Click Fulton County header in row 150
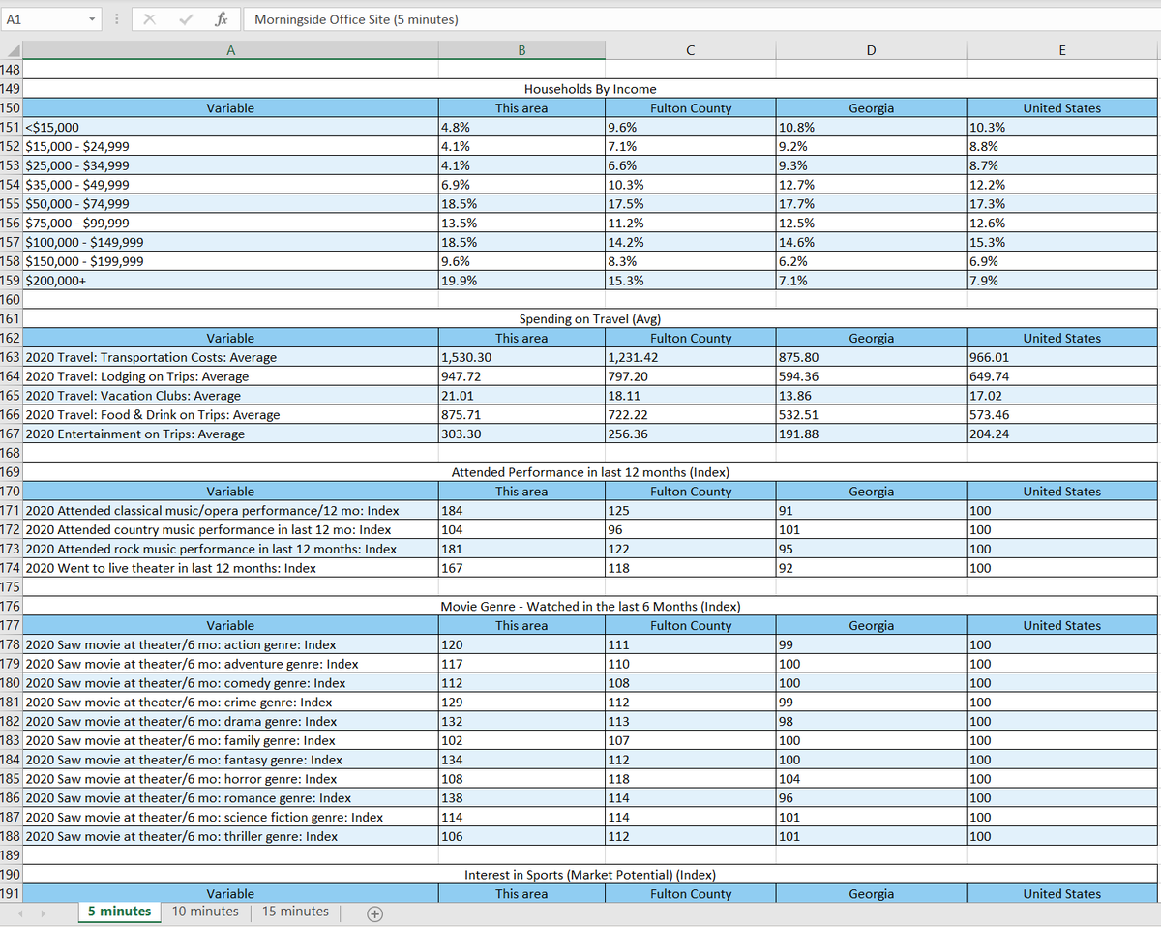This screenshot has width=1161, height=927. (x=690, y=108)
